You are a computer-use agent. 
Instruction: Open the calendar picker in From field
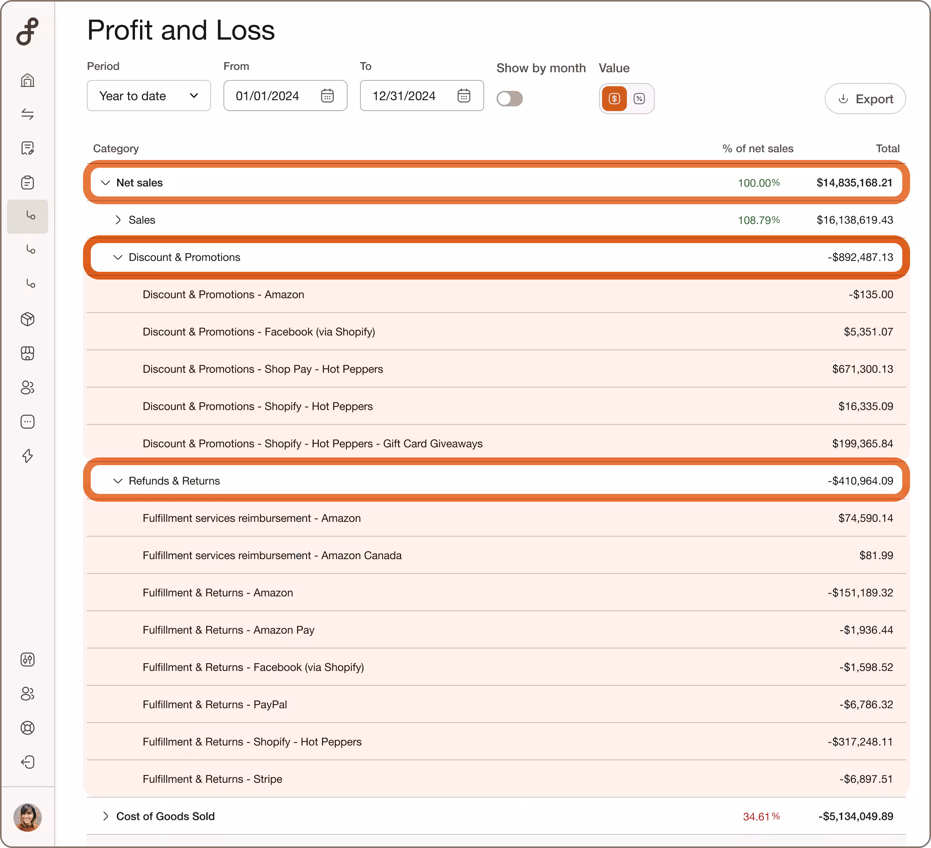(x=327, y=96)
